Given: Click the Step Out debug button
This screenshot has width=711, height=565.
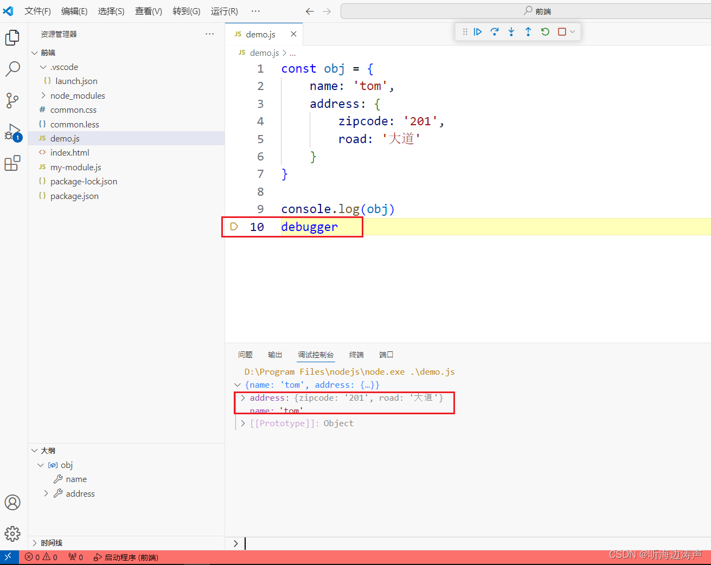Looking at the screenshot, I should coord(528,32).
